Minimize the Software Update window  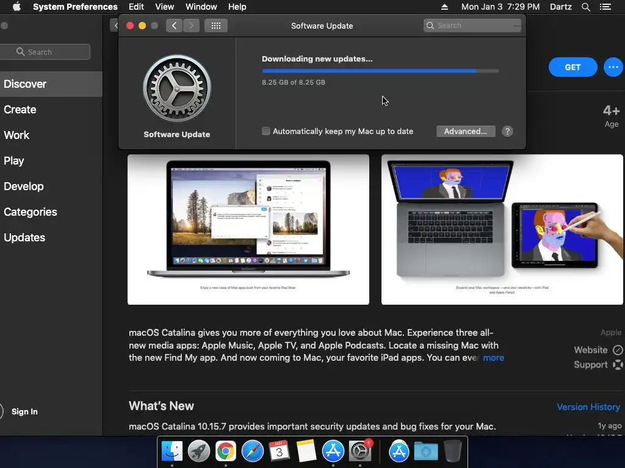[142, 26]
